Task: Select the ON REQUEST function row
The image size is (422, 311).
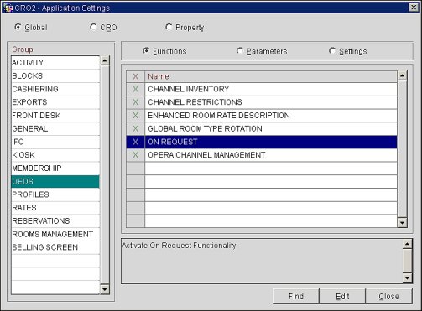Action: [271, 142]
